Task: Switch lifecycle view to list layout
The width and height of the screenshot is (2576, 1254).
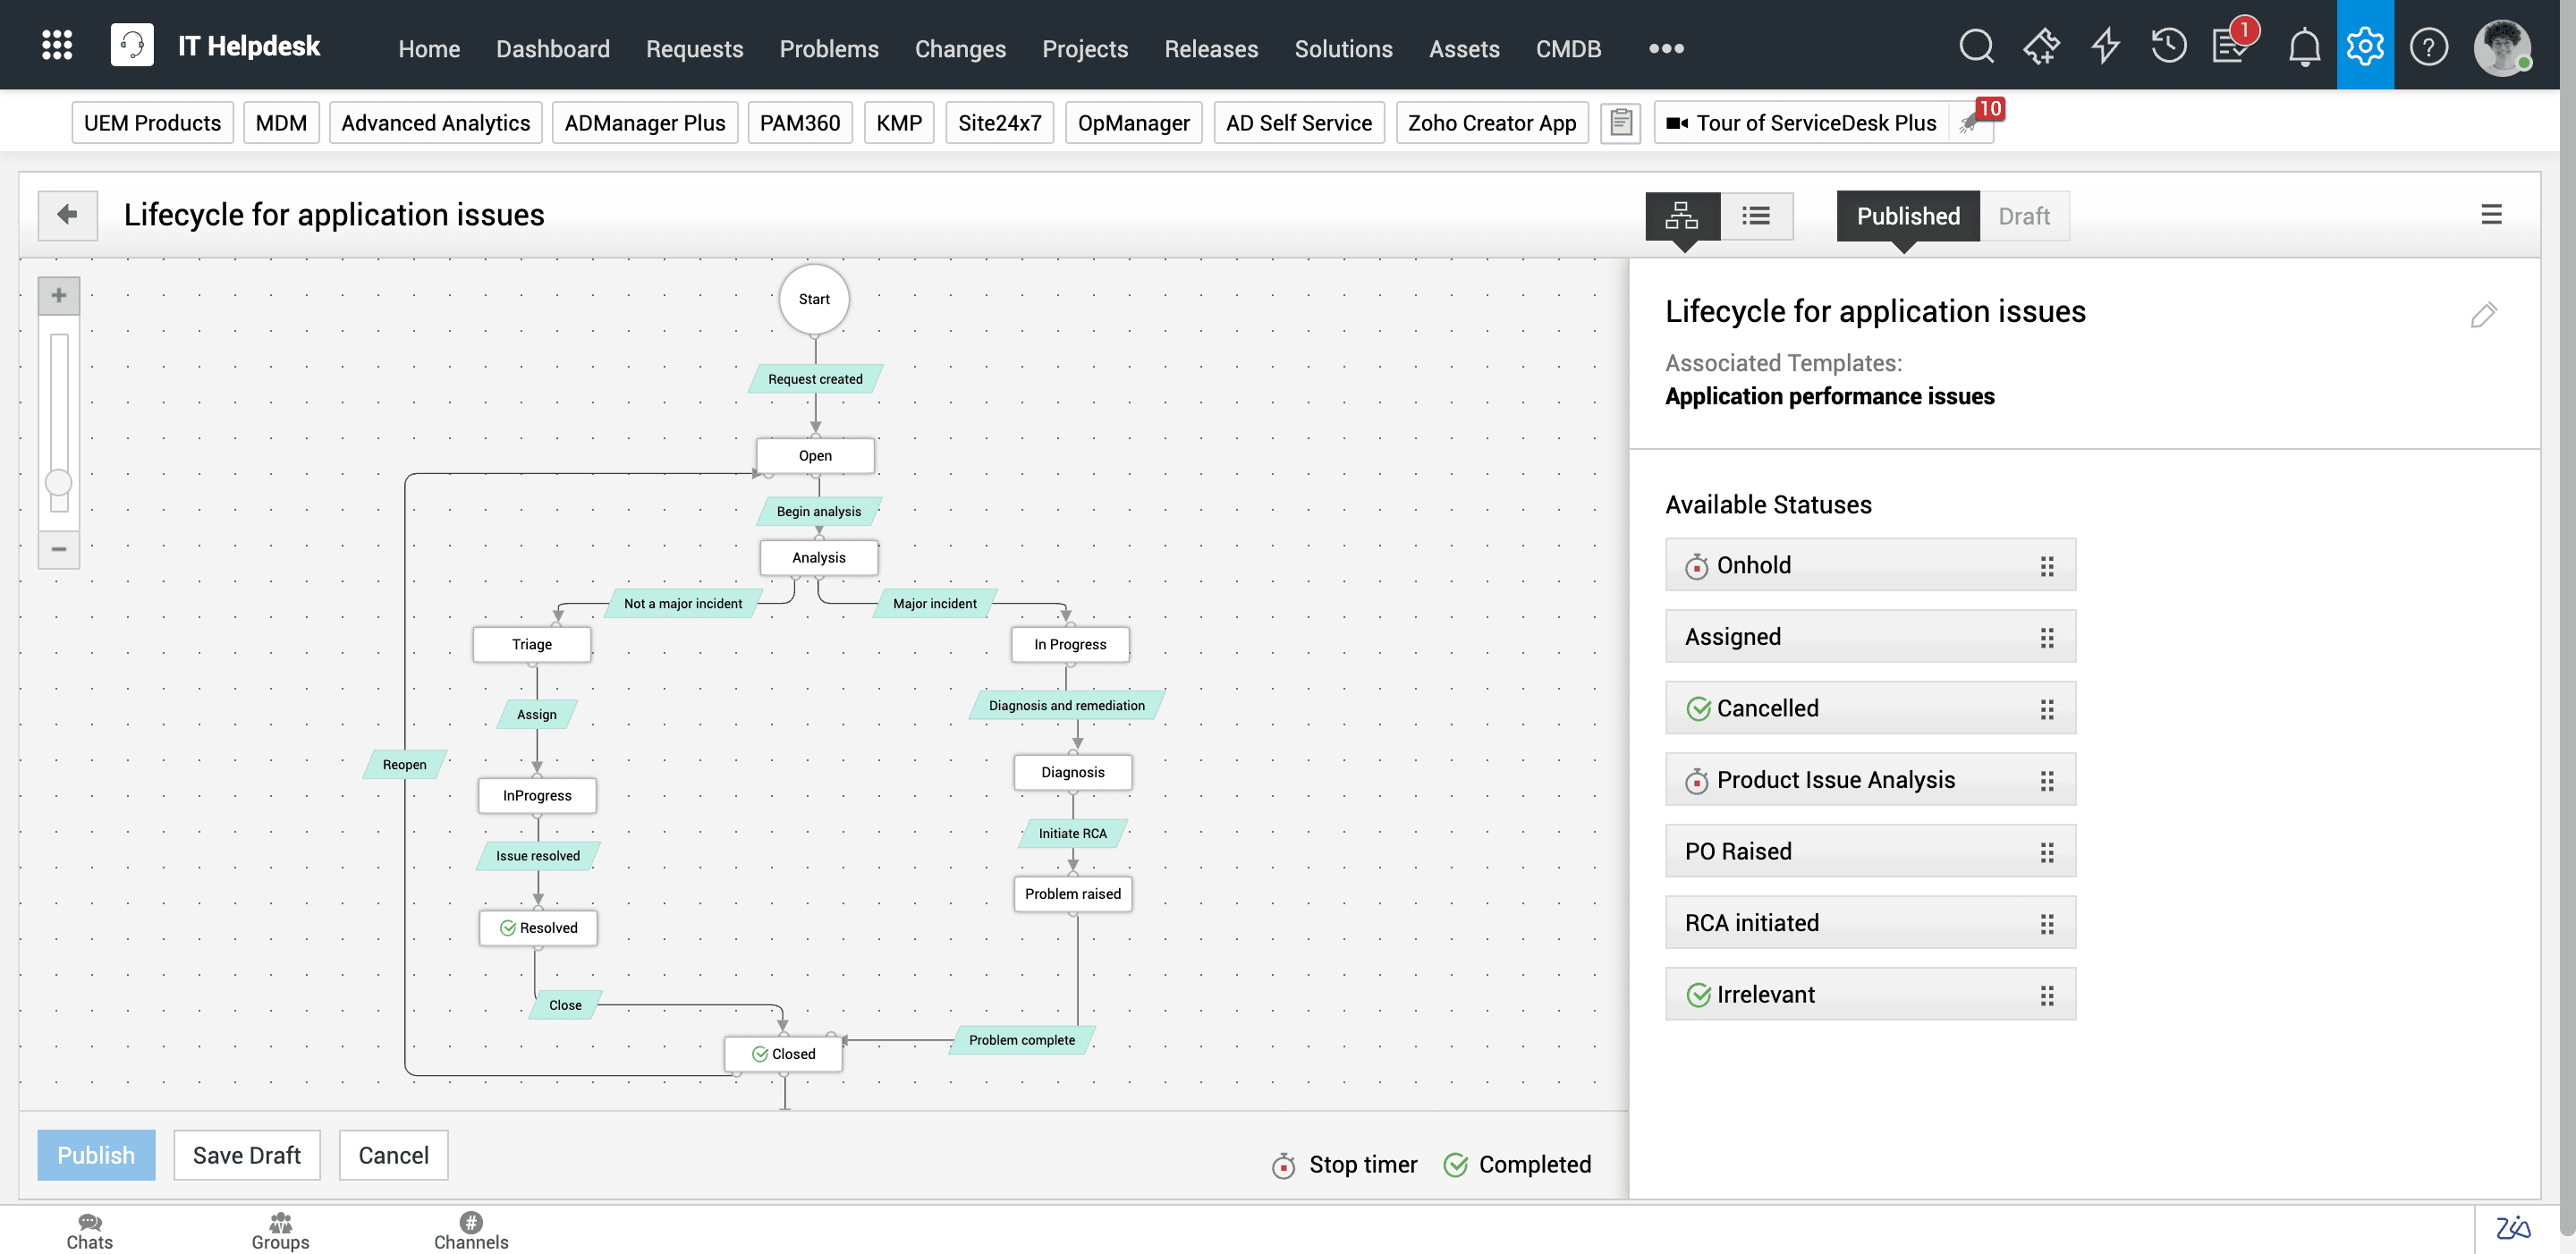Action: point(1756,216)
